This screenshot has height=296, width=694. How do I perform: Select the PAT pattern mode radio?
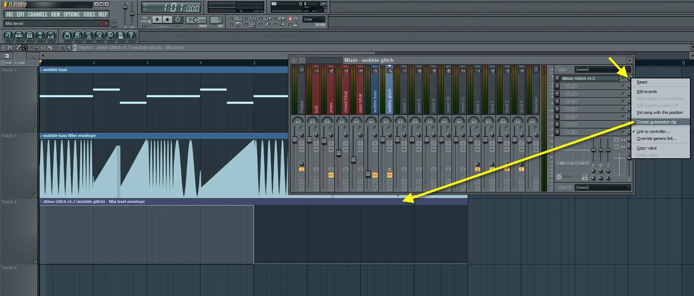coord(149,18)
